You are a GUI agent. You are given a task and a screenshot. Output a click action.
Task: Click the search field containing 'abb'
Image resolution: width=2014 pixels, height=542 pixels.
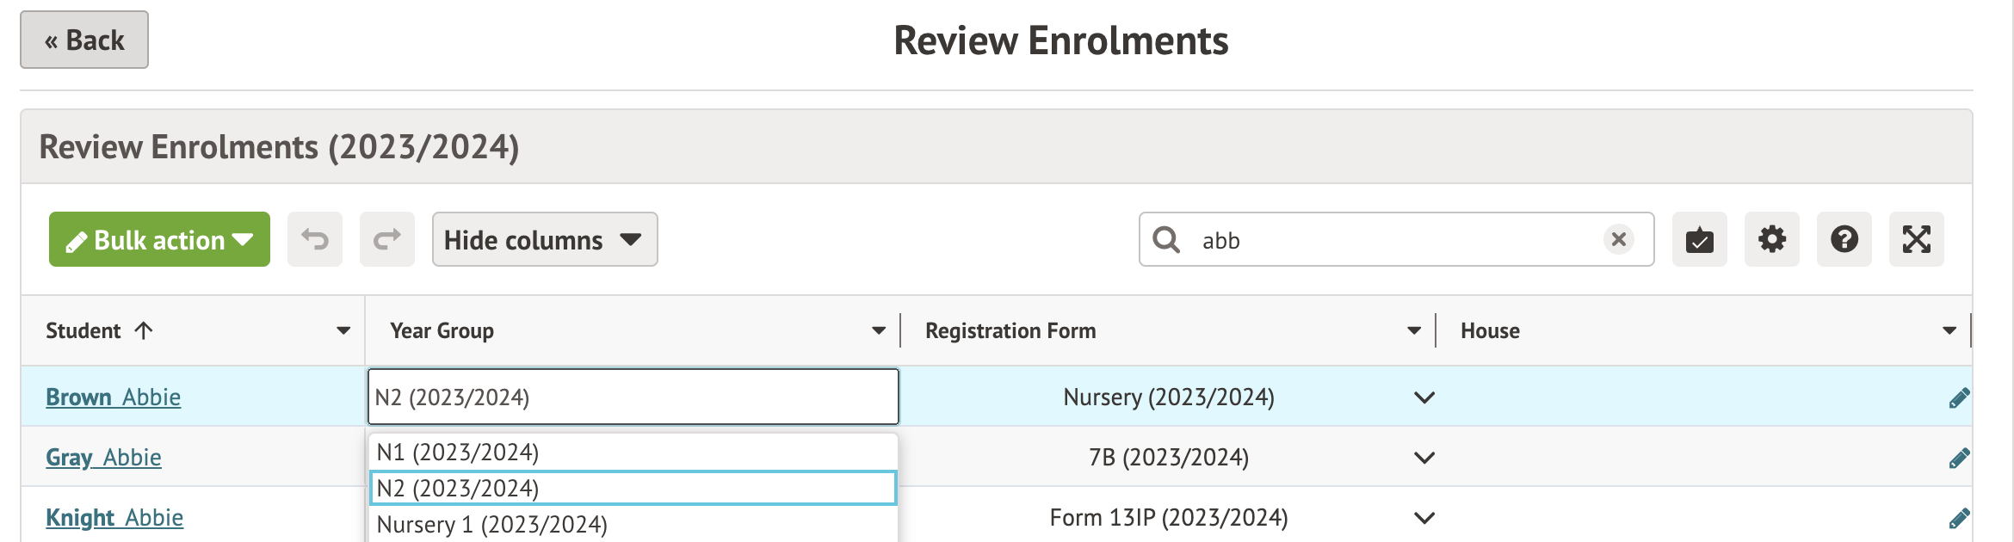pyautogui.click(x=1394, y=240)
